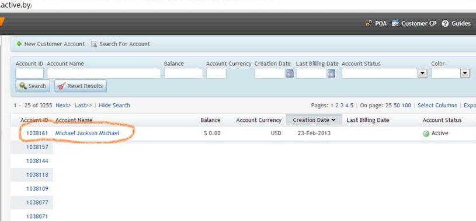476x221 pixels.
Task: Open Search For Account
Action: [x=125, y=44]
